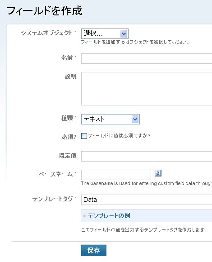Click the arrow button of the 選択... dropdown
212x262 pixels.
pos(124,34)
